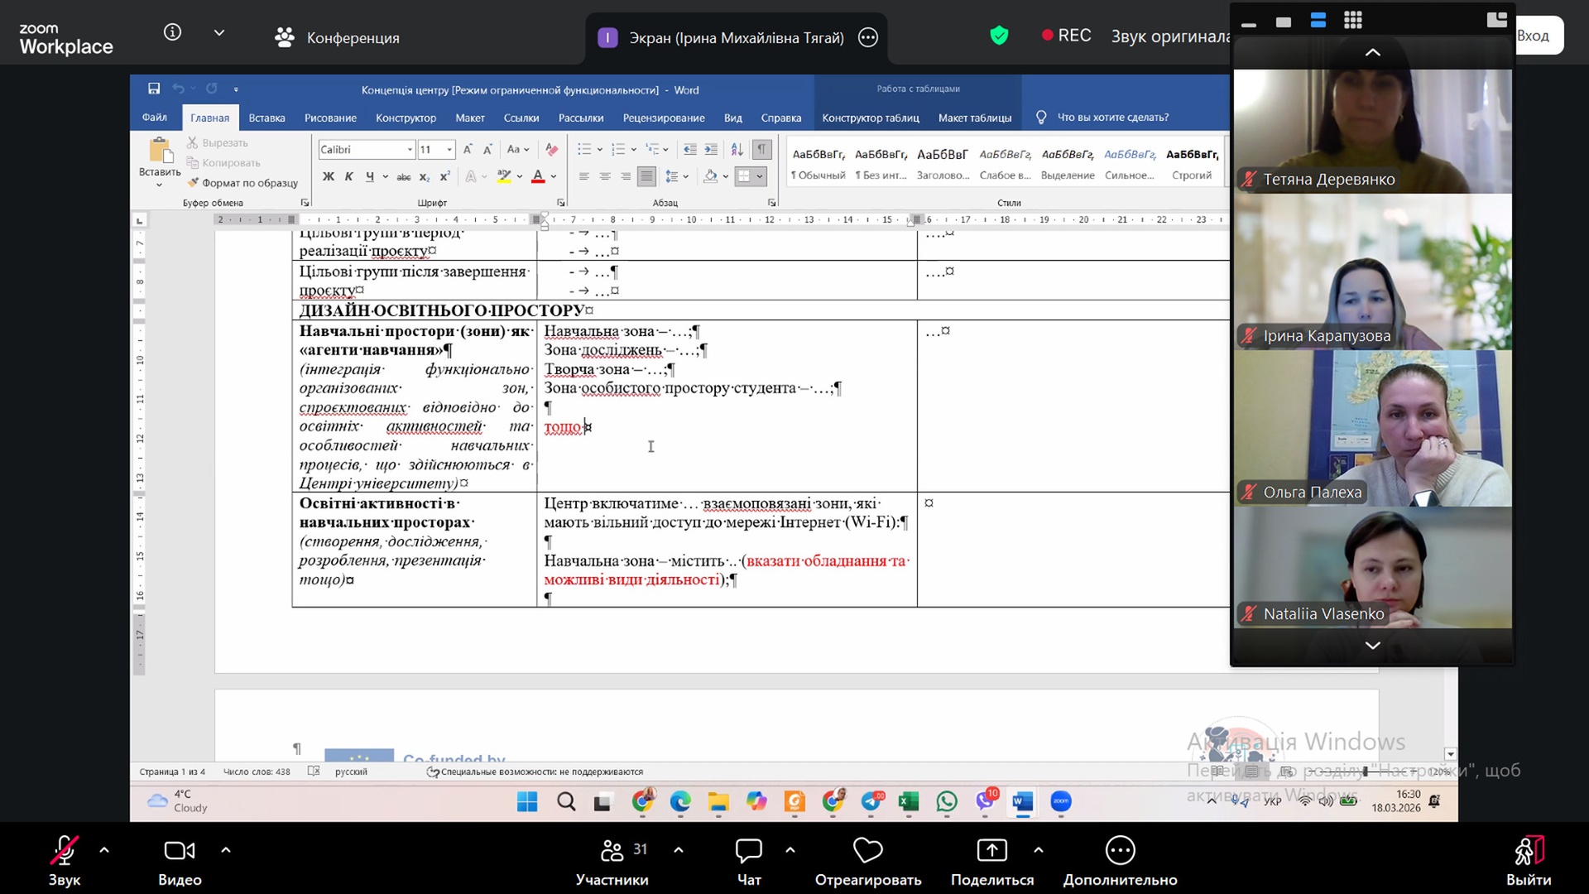This screenshot has height=894, width=1589.
Task: Start camera with the Видео button
Action: 180,851
